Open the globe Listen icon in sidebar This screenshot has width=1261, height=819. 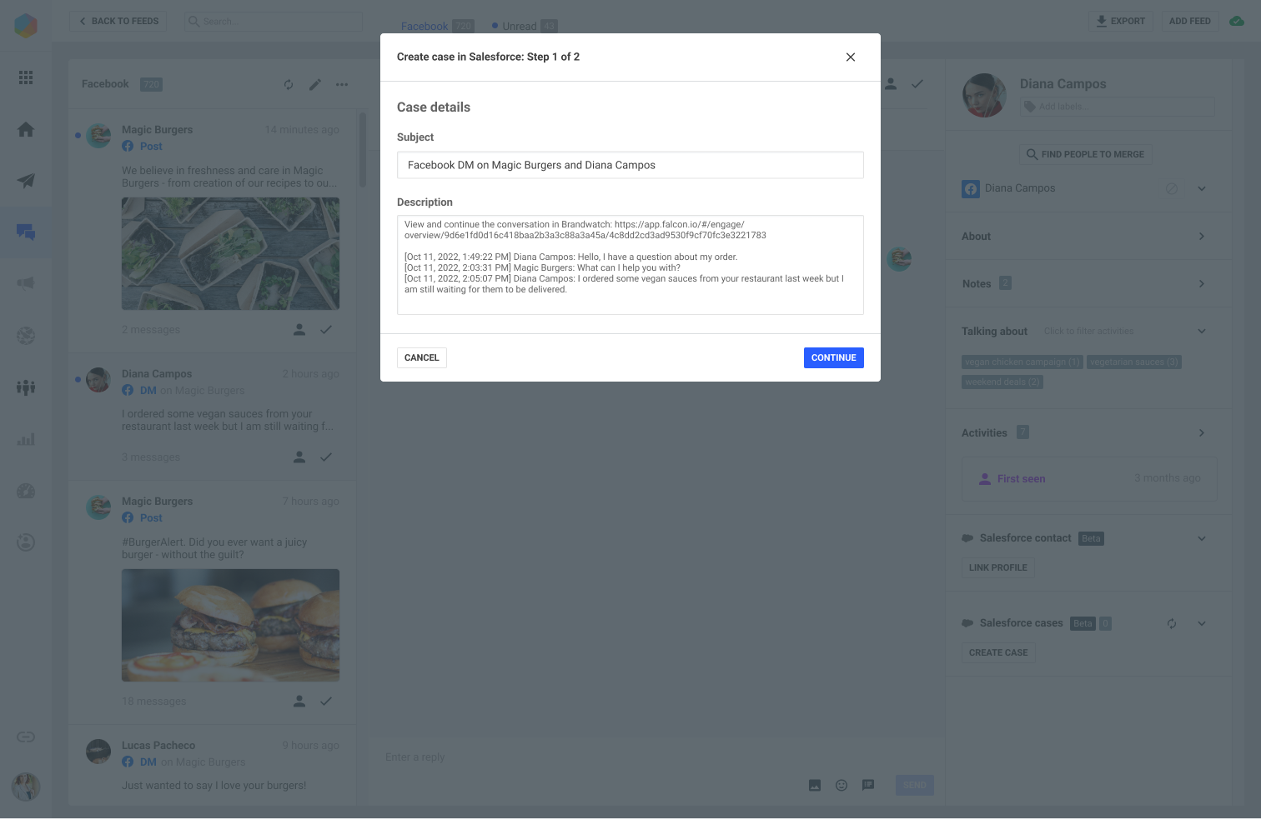tap(26, 336)
